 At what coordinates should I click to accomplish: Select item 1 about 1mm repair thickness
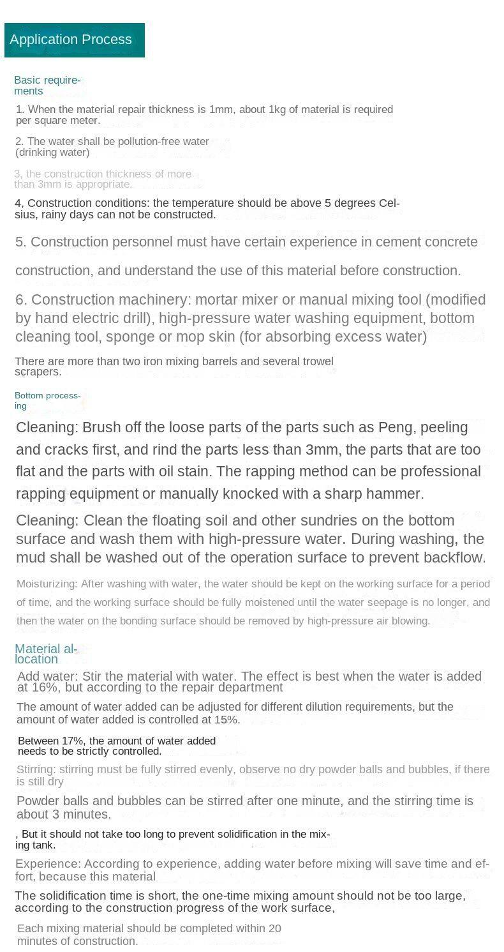point(204,115)
